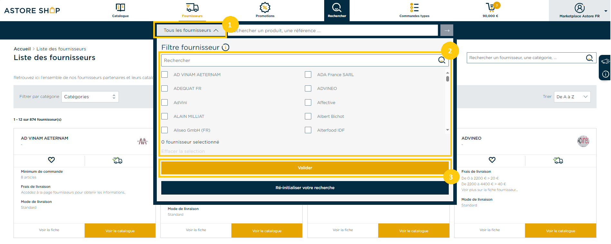Screen dimensions: 611x244
Task: Open the megaphone announcements side icon
Action: click(605, 61)
